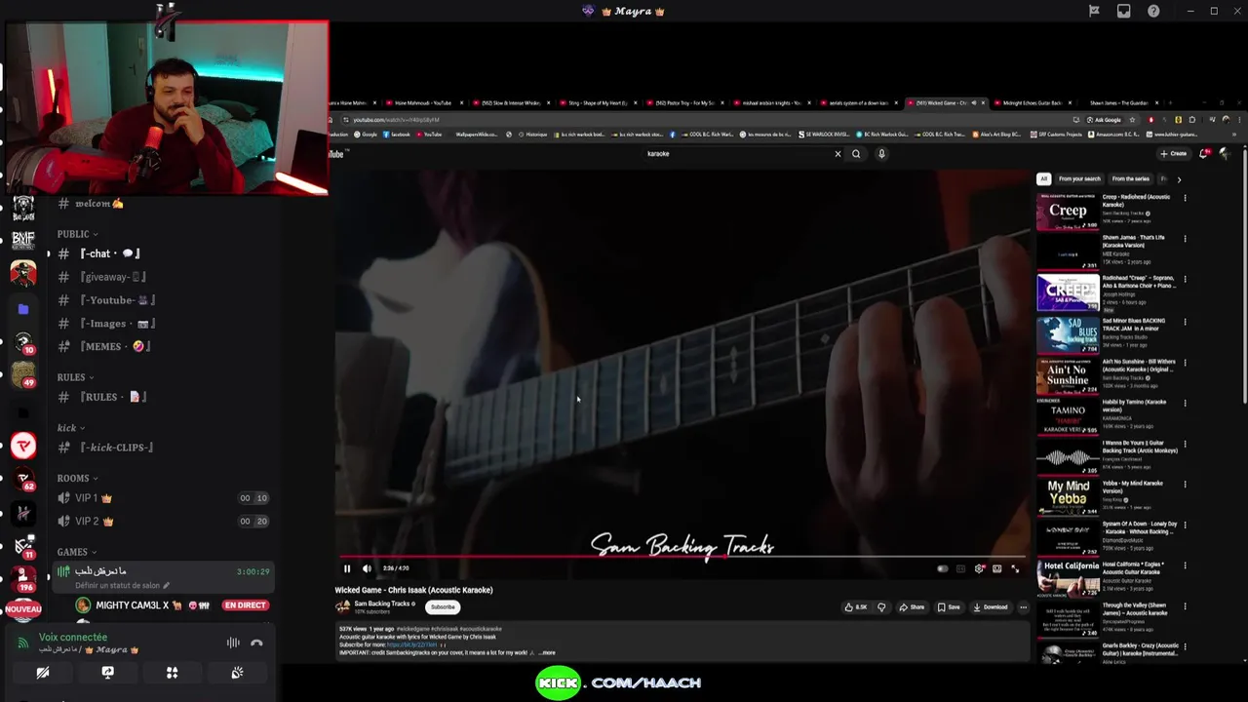Collapse the ROOMS category
Viewport: 1248px width, 702px height.
click(77, 478)
